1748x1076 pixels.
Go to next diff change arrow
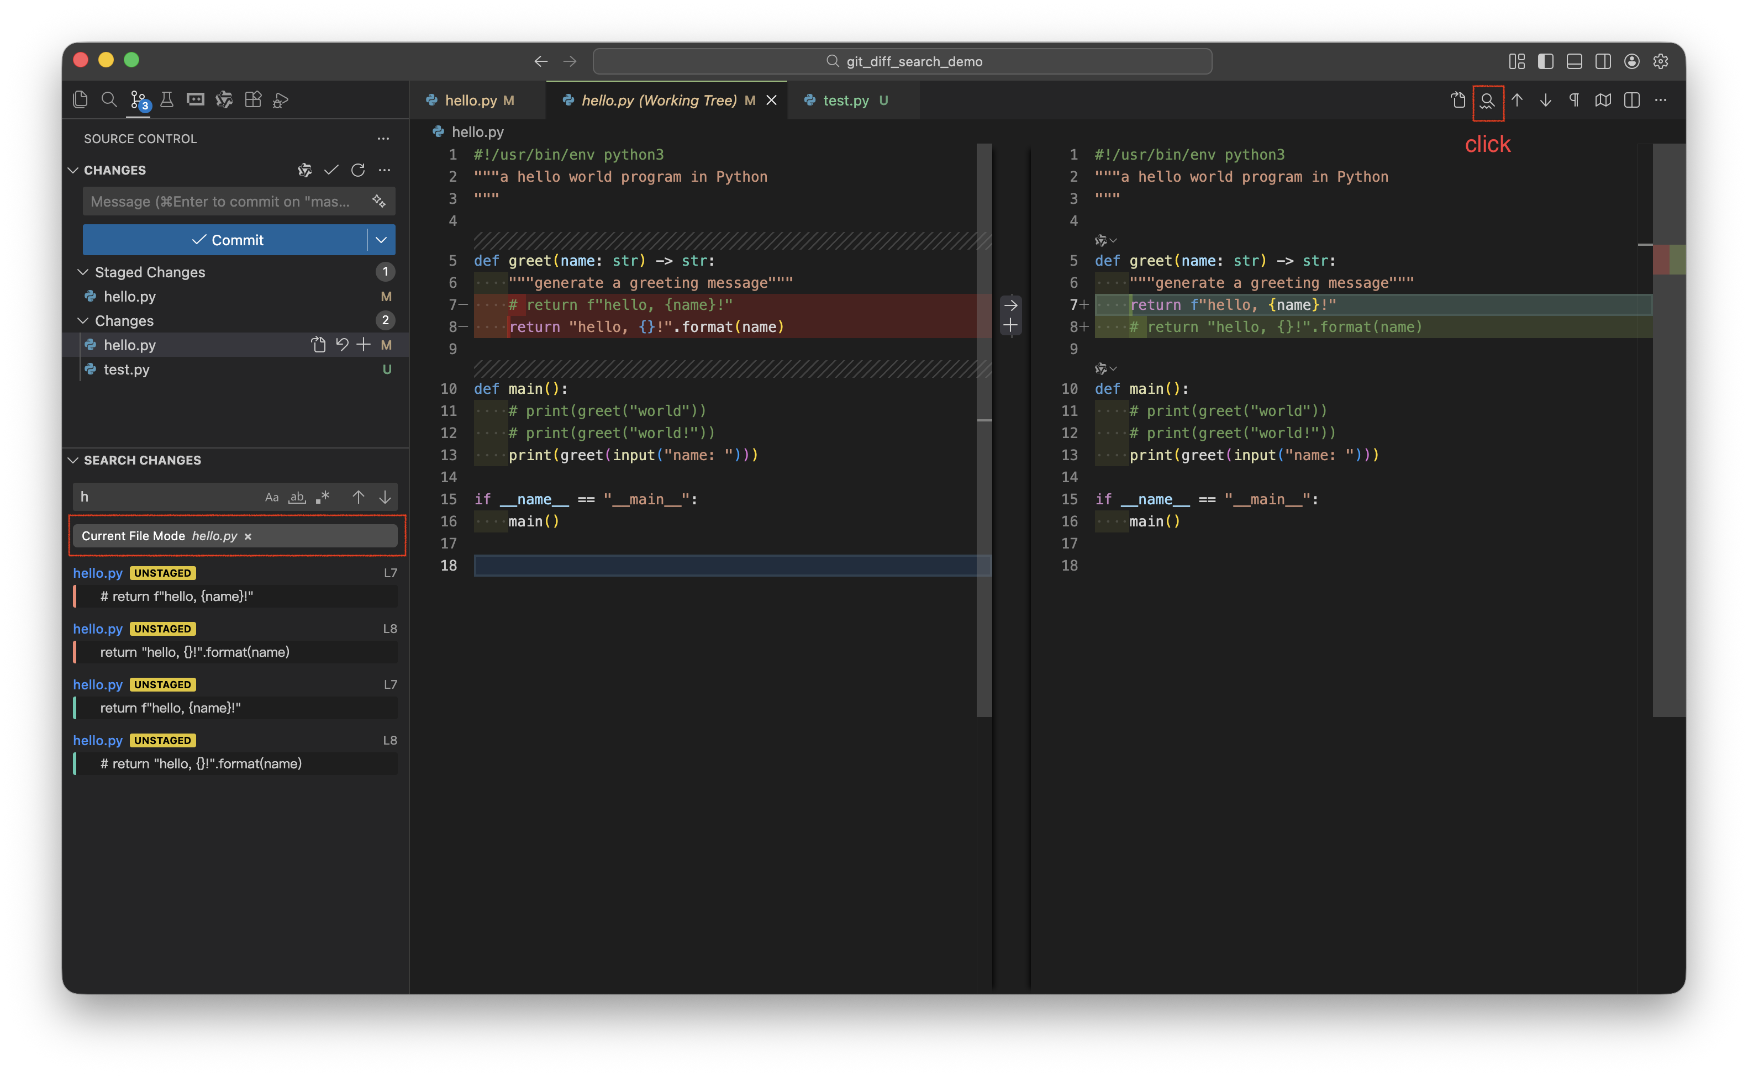pos(1545,101)
